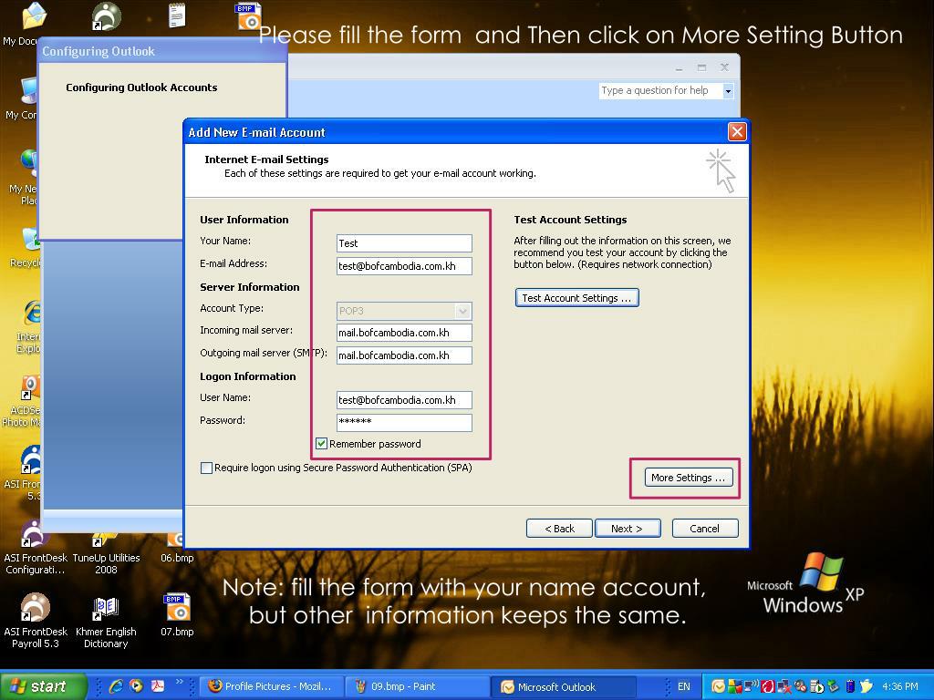Switch to Microsoft Outlook taskbar button
Image resolution: width=934 pixels, height=700 pixels.
pos(563,686)
